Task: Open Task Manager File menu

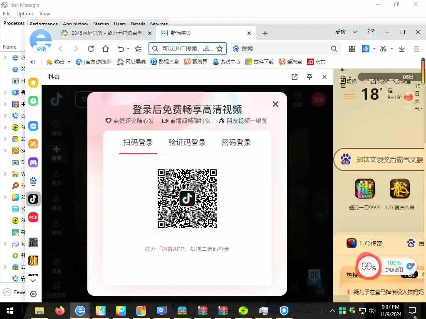Action: tap(7, 14)
